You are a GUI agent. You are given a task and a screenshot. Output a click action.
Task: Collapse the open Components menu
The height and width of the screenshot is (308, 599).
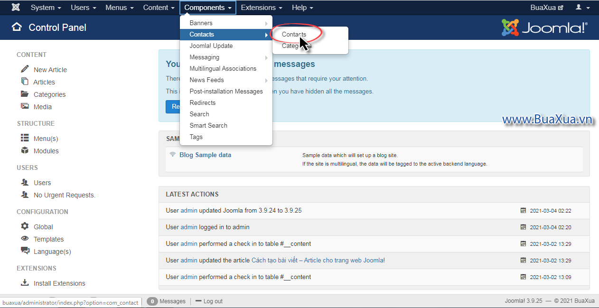point(208,8)
